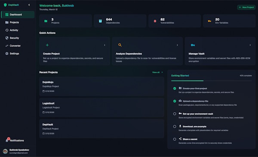Screen dimensions: 258x157
Task: Click the 82 Vulnerabilities stat value
Action: tap(163, 19)
